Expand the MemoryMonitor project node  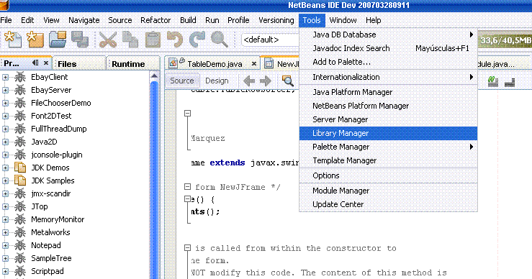pyautogui.click(x=6, y=219)
